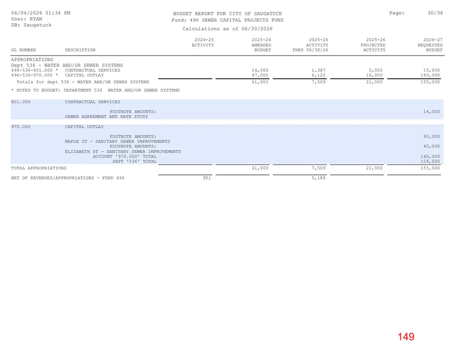Click 'ELIZABETH ST - SANITARY SEWER IMPROVEMENTS' footnote
This screenshot has width=456, height=352.
(x=123, y=152)
